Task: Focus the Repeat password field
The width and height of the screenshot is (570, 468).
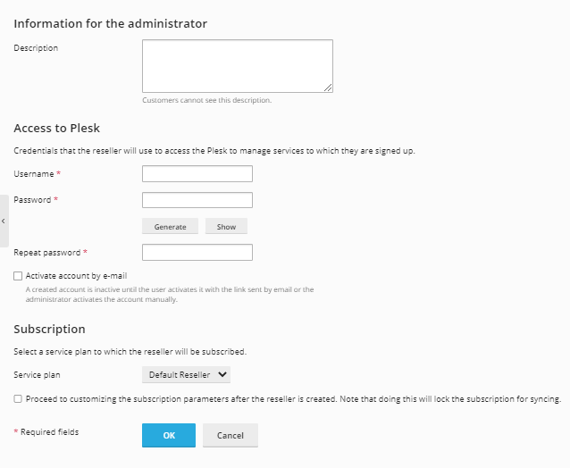Action: [x=197, y=253]
